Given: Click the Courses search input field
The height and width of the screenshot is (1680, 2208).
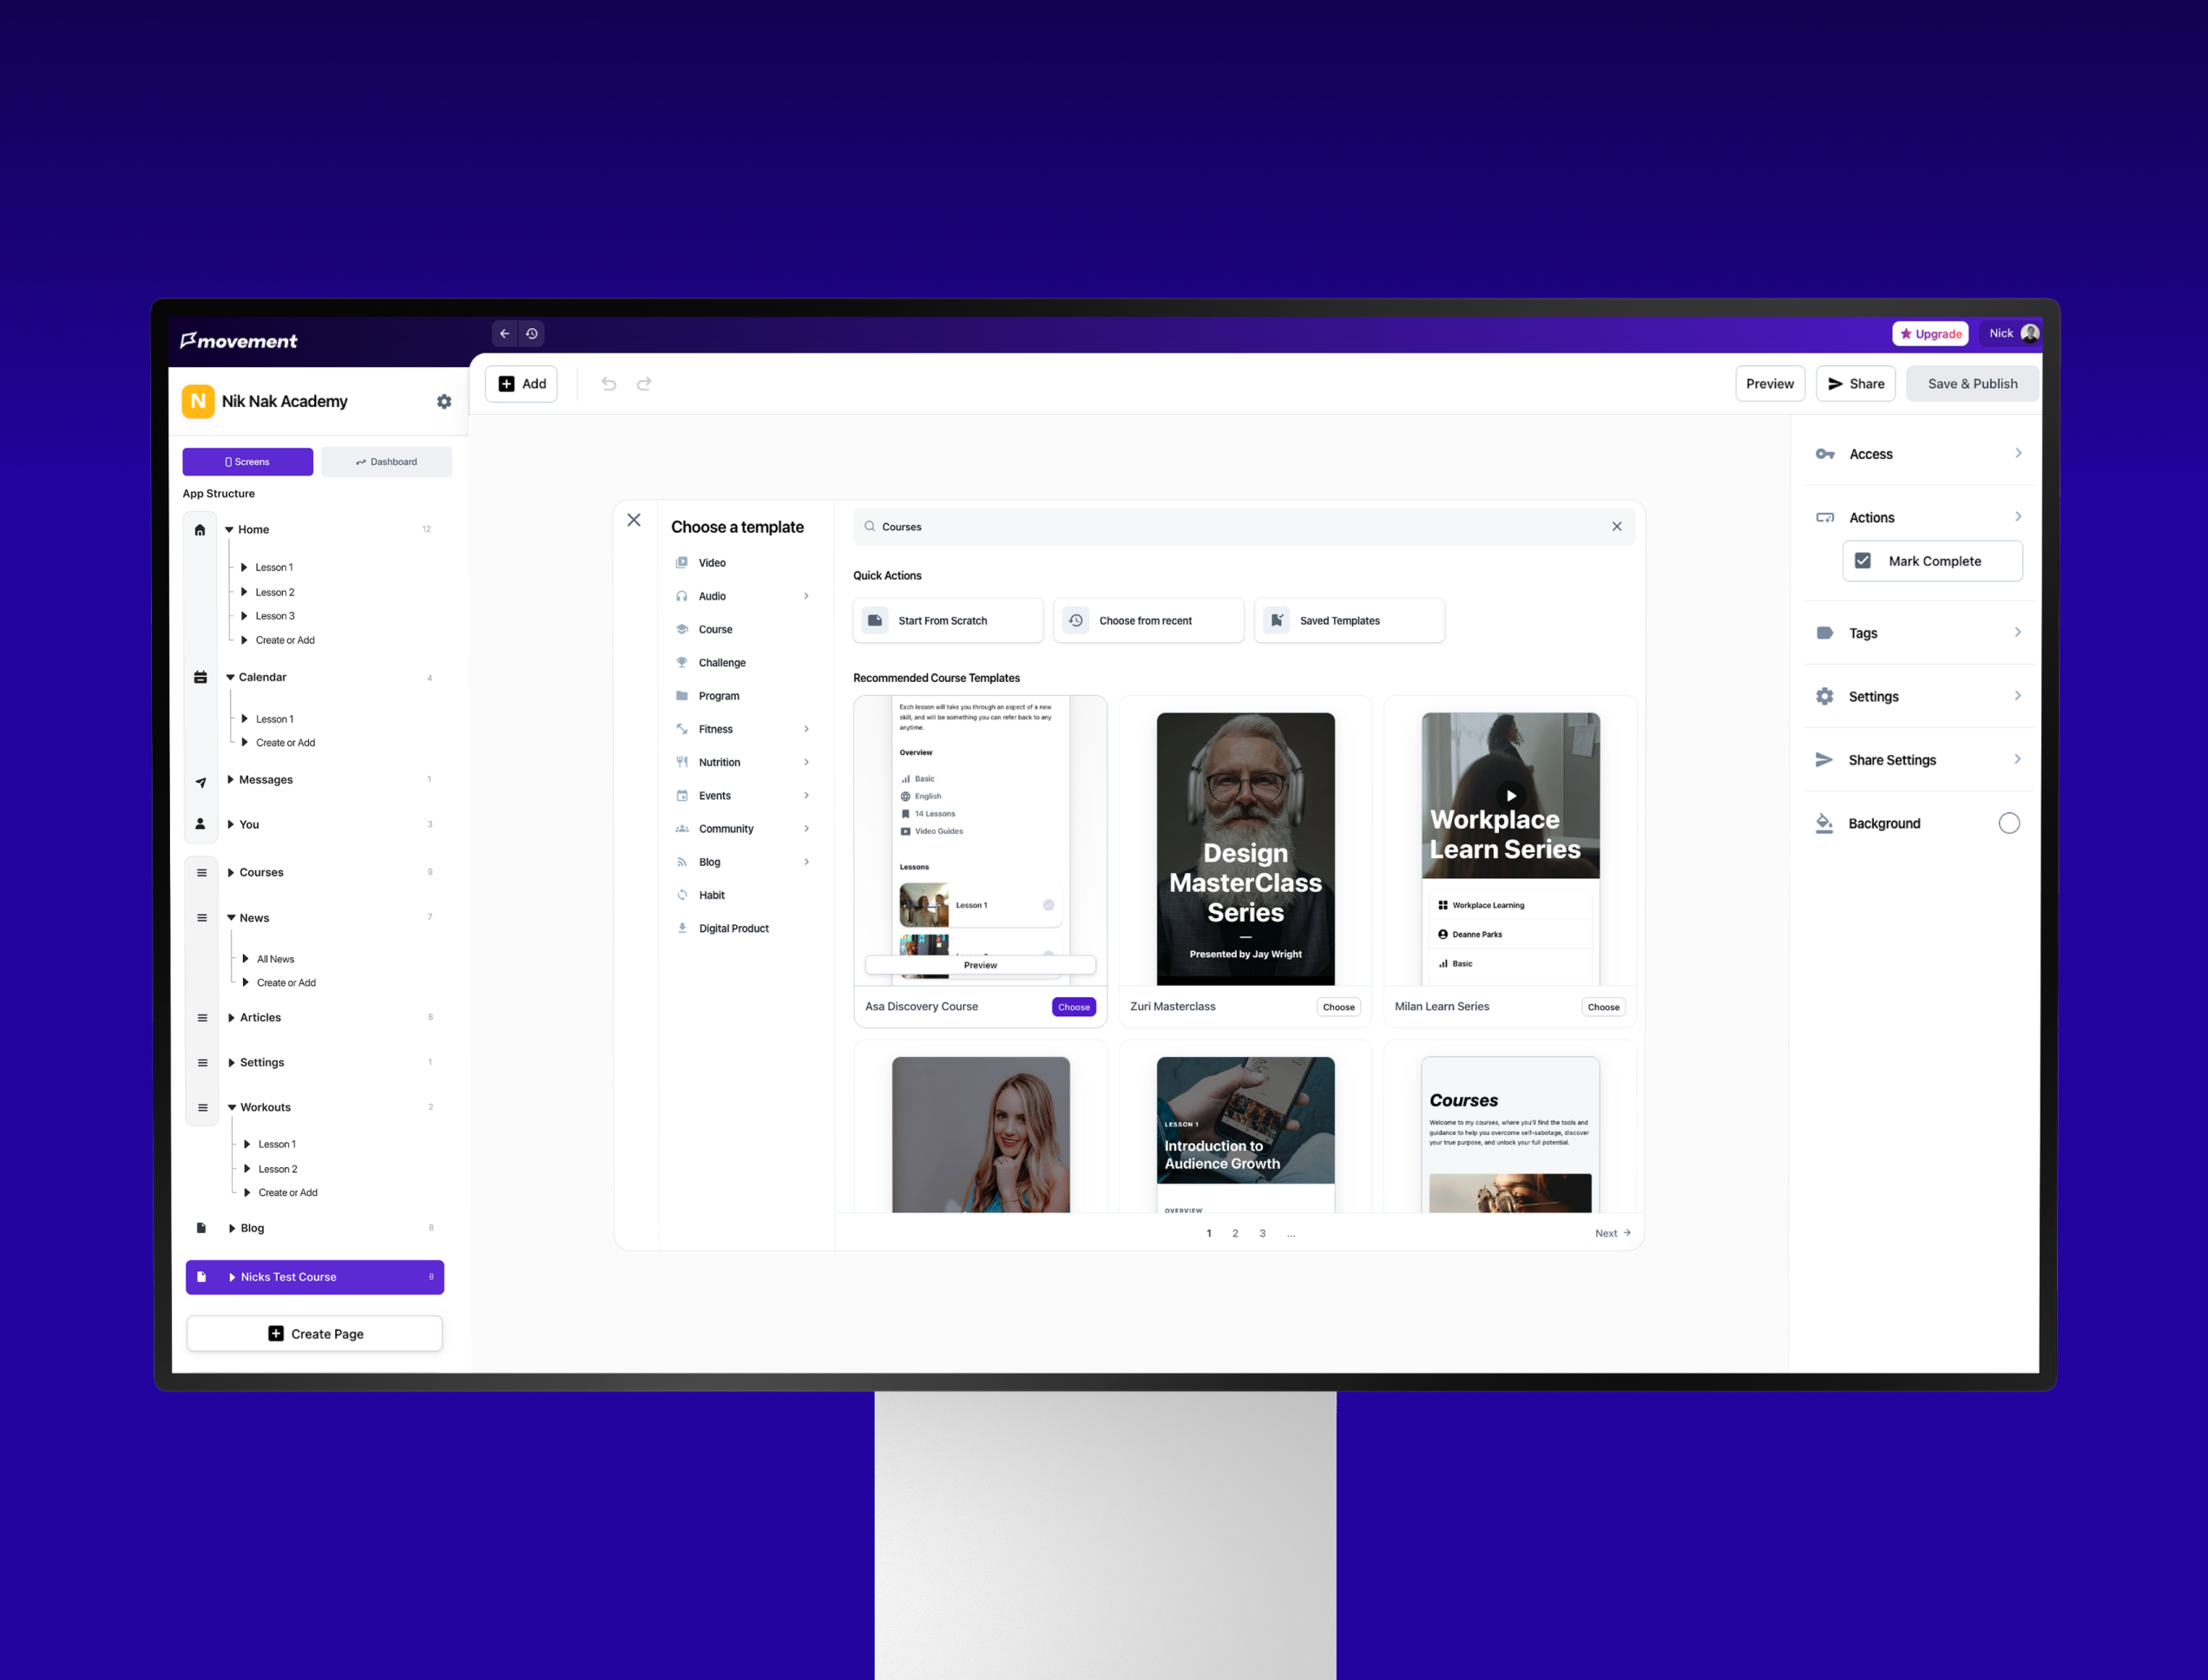Looking at the screenshot, I should 1244,527.
